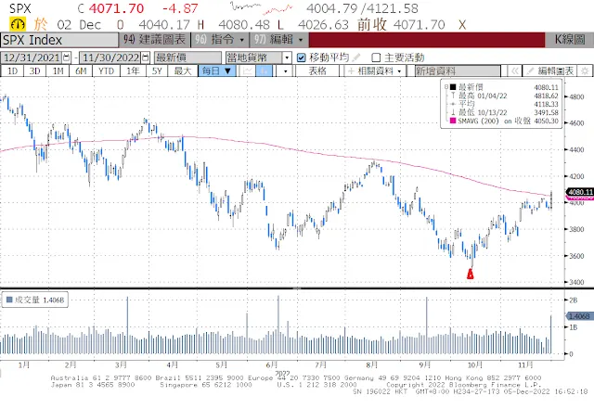
Task: Select the 1年 range tab
Action: pos(133,70)
